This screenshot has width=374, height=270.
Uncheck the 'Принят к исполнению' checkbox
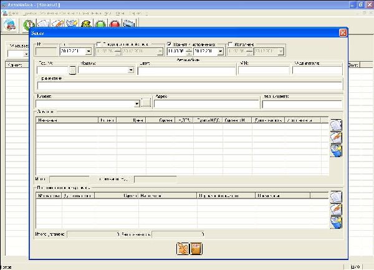[170, 45]
